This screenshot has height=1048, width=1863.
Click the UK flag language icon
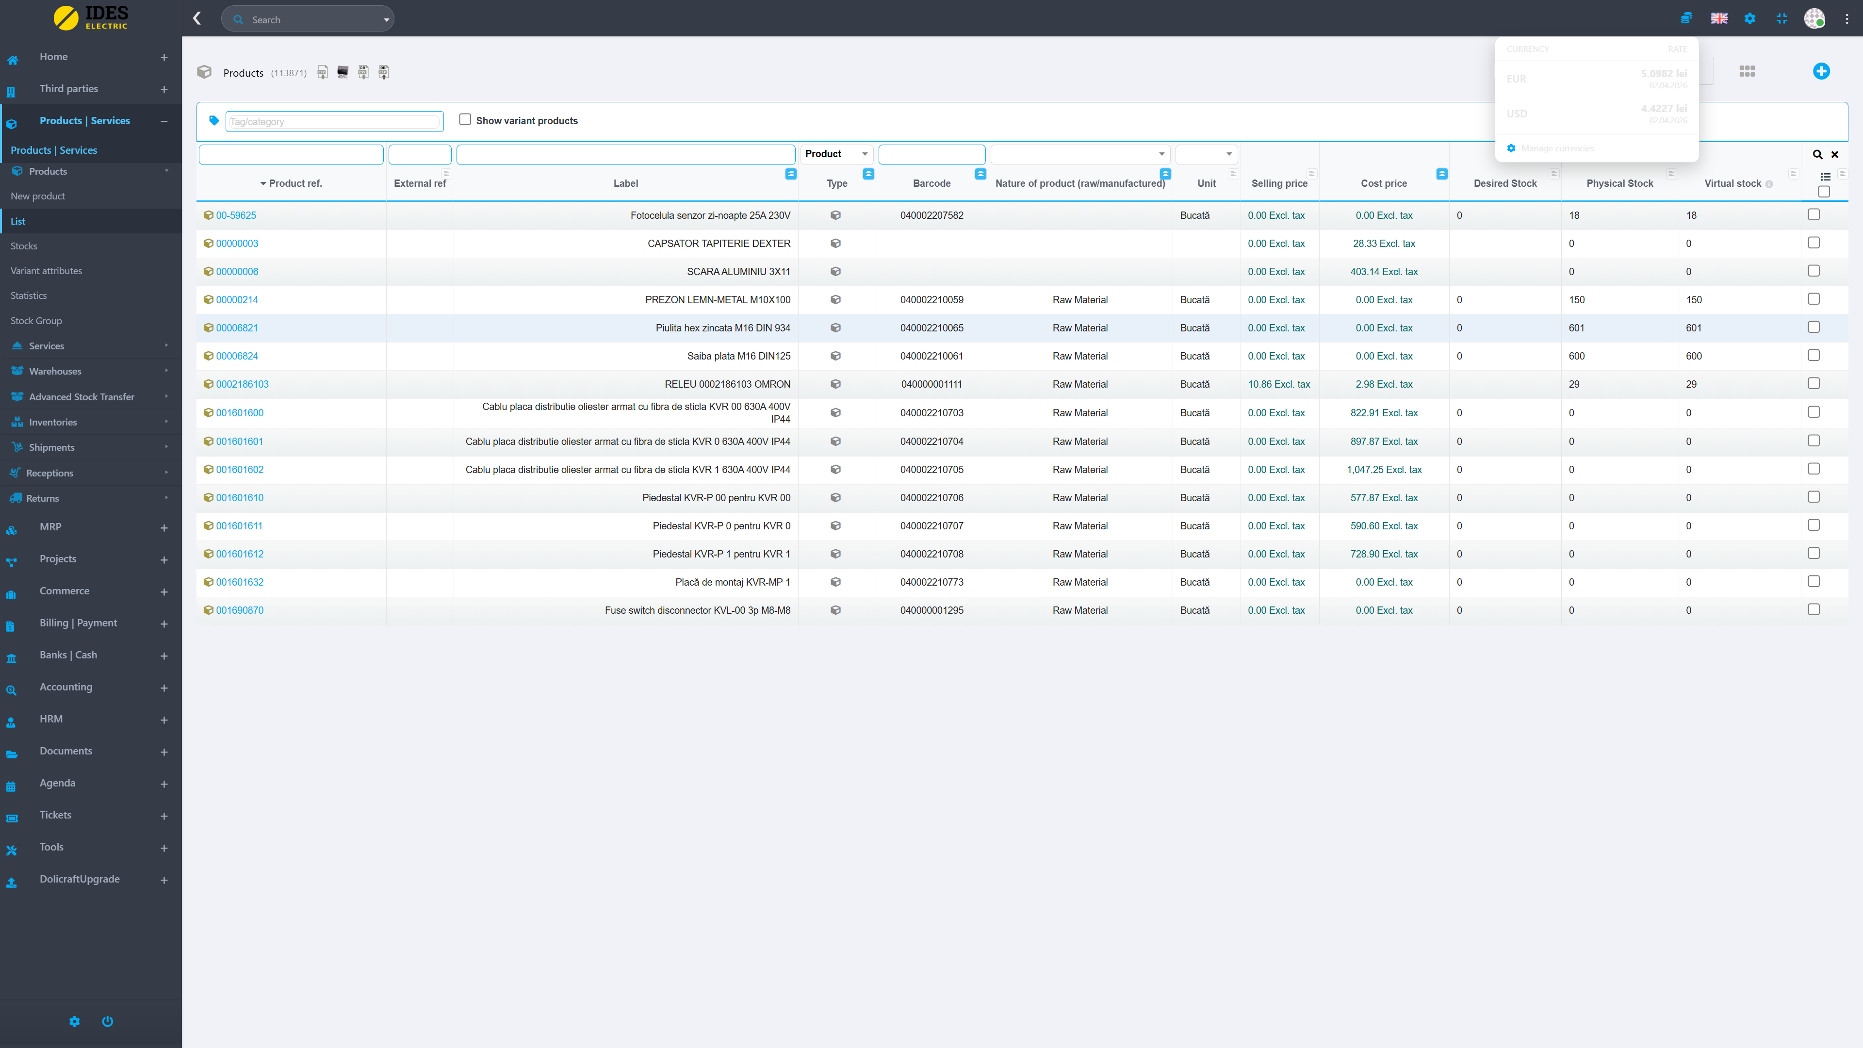(x=1719, y=18)
